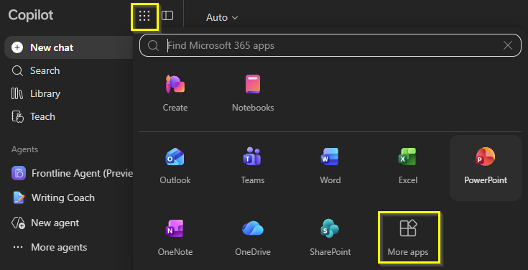Launch Word from the app grid
Viewport: 528px width, 270px height.
point(330,167)
